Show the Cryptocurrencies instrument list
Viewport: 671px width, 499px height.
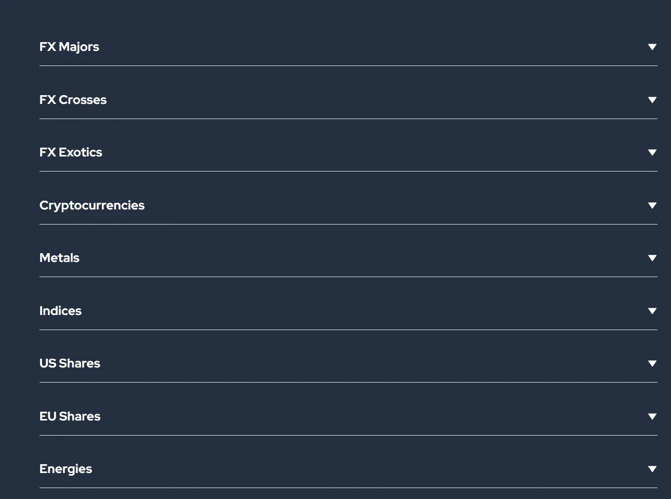(x=92, y=205)
